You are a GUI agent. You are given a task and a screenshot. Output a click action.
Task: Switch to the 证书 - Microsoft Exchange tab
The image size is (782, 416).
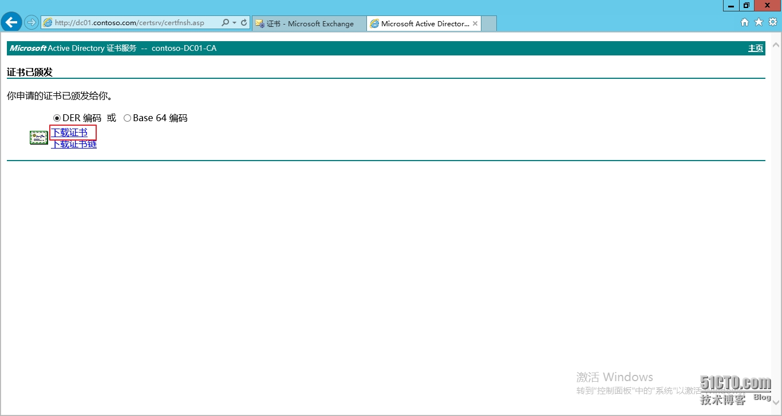[x=309, y=23]
